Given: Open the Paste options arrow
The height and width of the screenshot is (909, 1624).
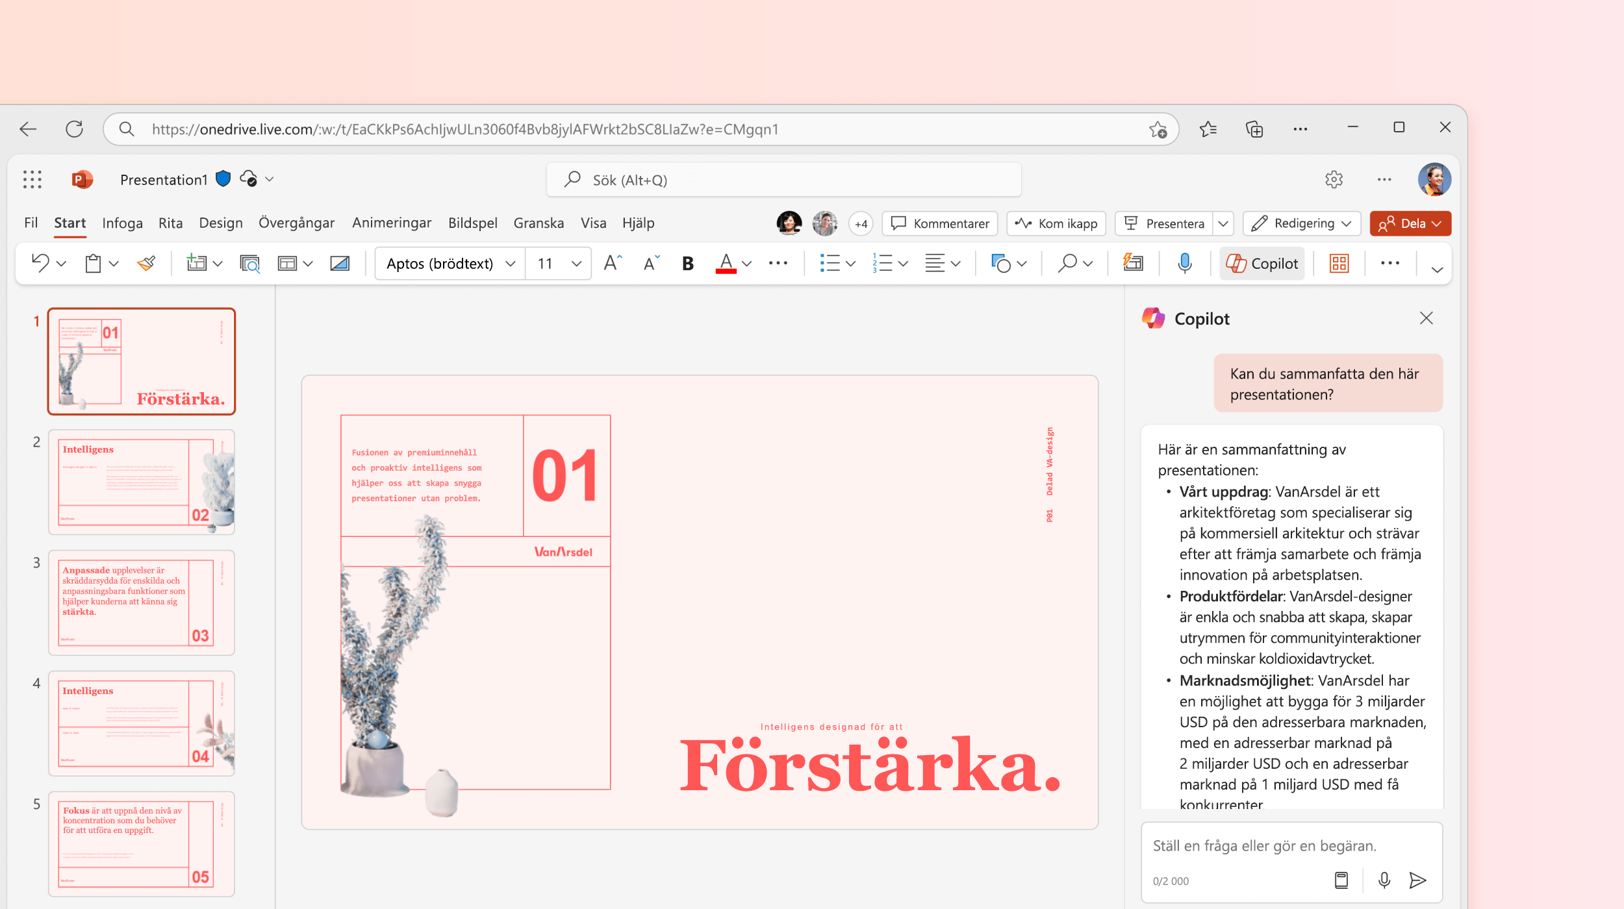Looking at the screenshot, I should [114, 264].
